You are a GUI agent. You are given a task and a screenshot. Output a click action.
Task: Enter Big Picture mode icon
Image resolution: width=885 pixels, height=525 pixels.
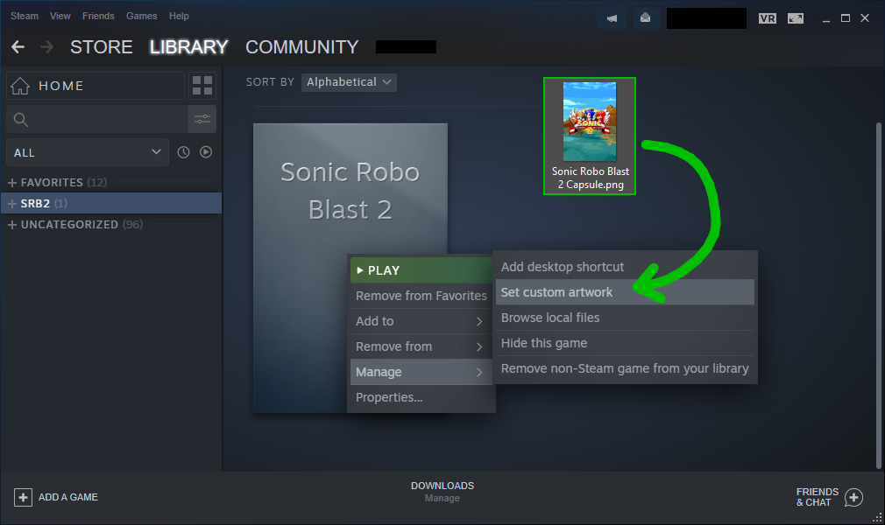796,18
